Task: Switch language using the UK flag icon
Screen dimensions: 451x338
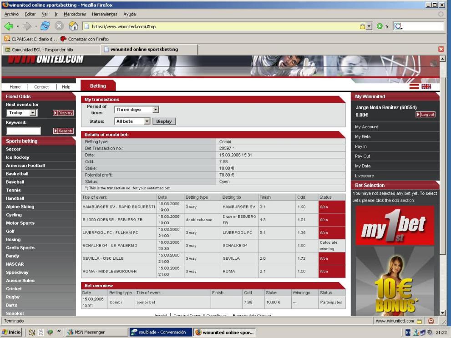Action: pyautogui.click(x=426, y=86)
